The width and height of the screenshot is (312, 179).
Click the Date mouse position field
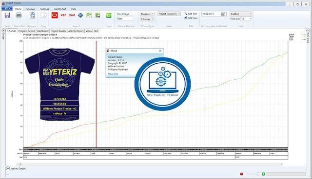pos(125,18)
